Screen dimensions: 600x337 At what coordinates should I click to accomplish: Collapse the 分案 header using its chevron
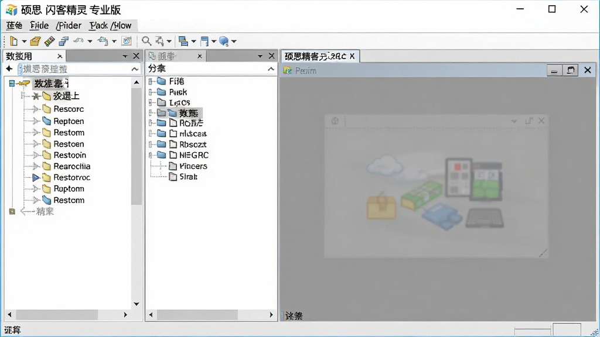tap(271, 69)
